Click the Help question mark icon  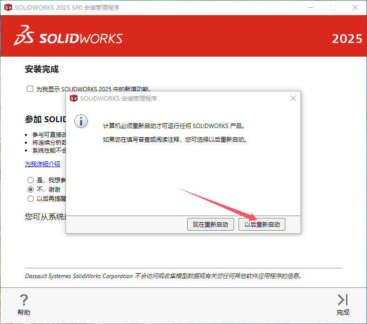point(23,300)
